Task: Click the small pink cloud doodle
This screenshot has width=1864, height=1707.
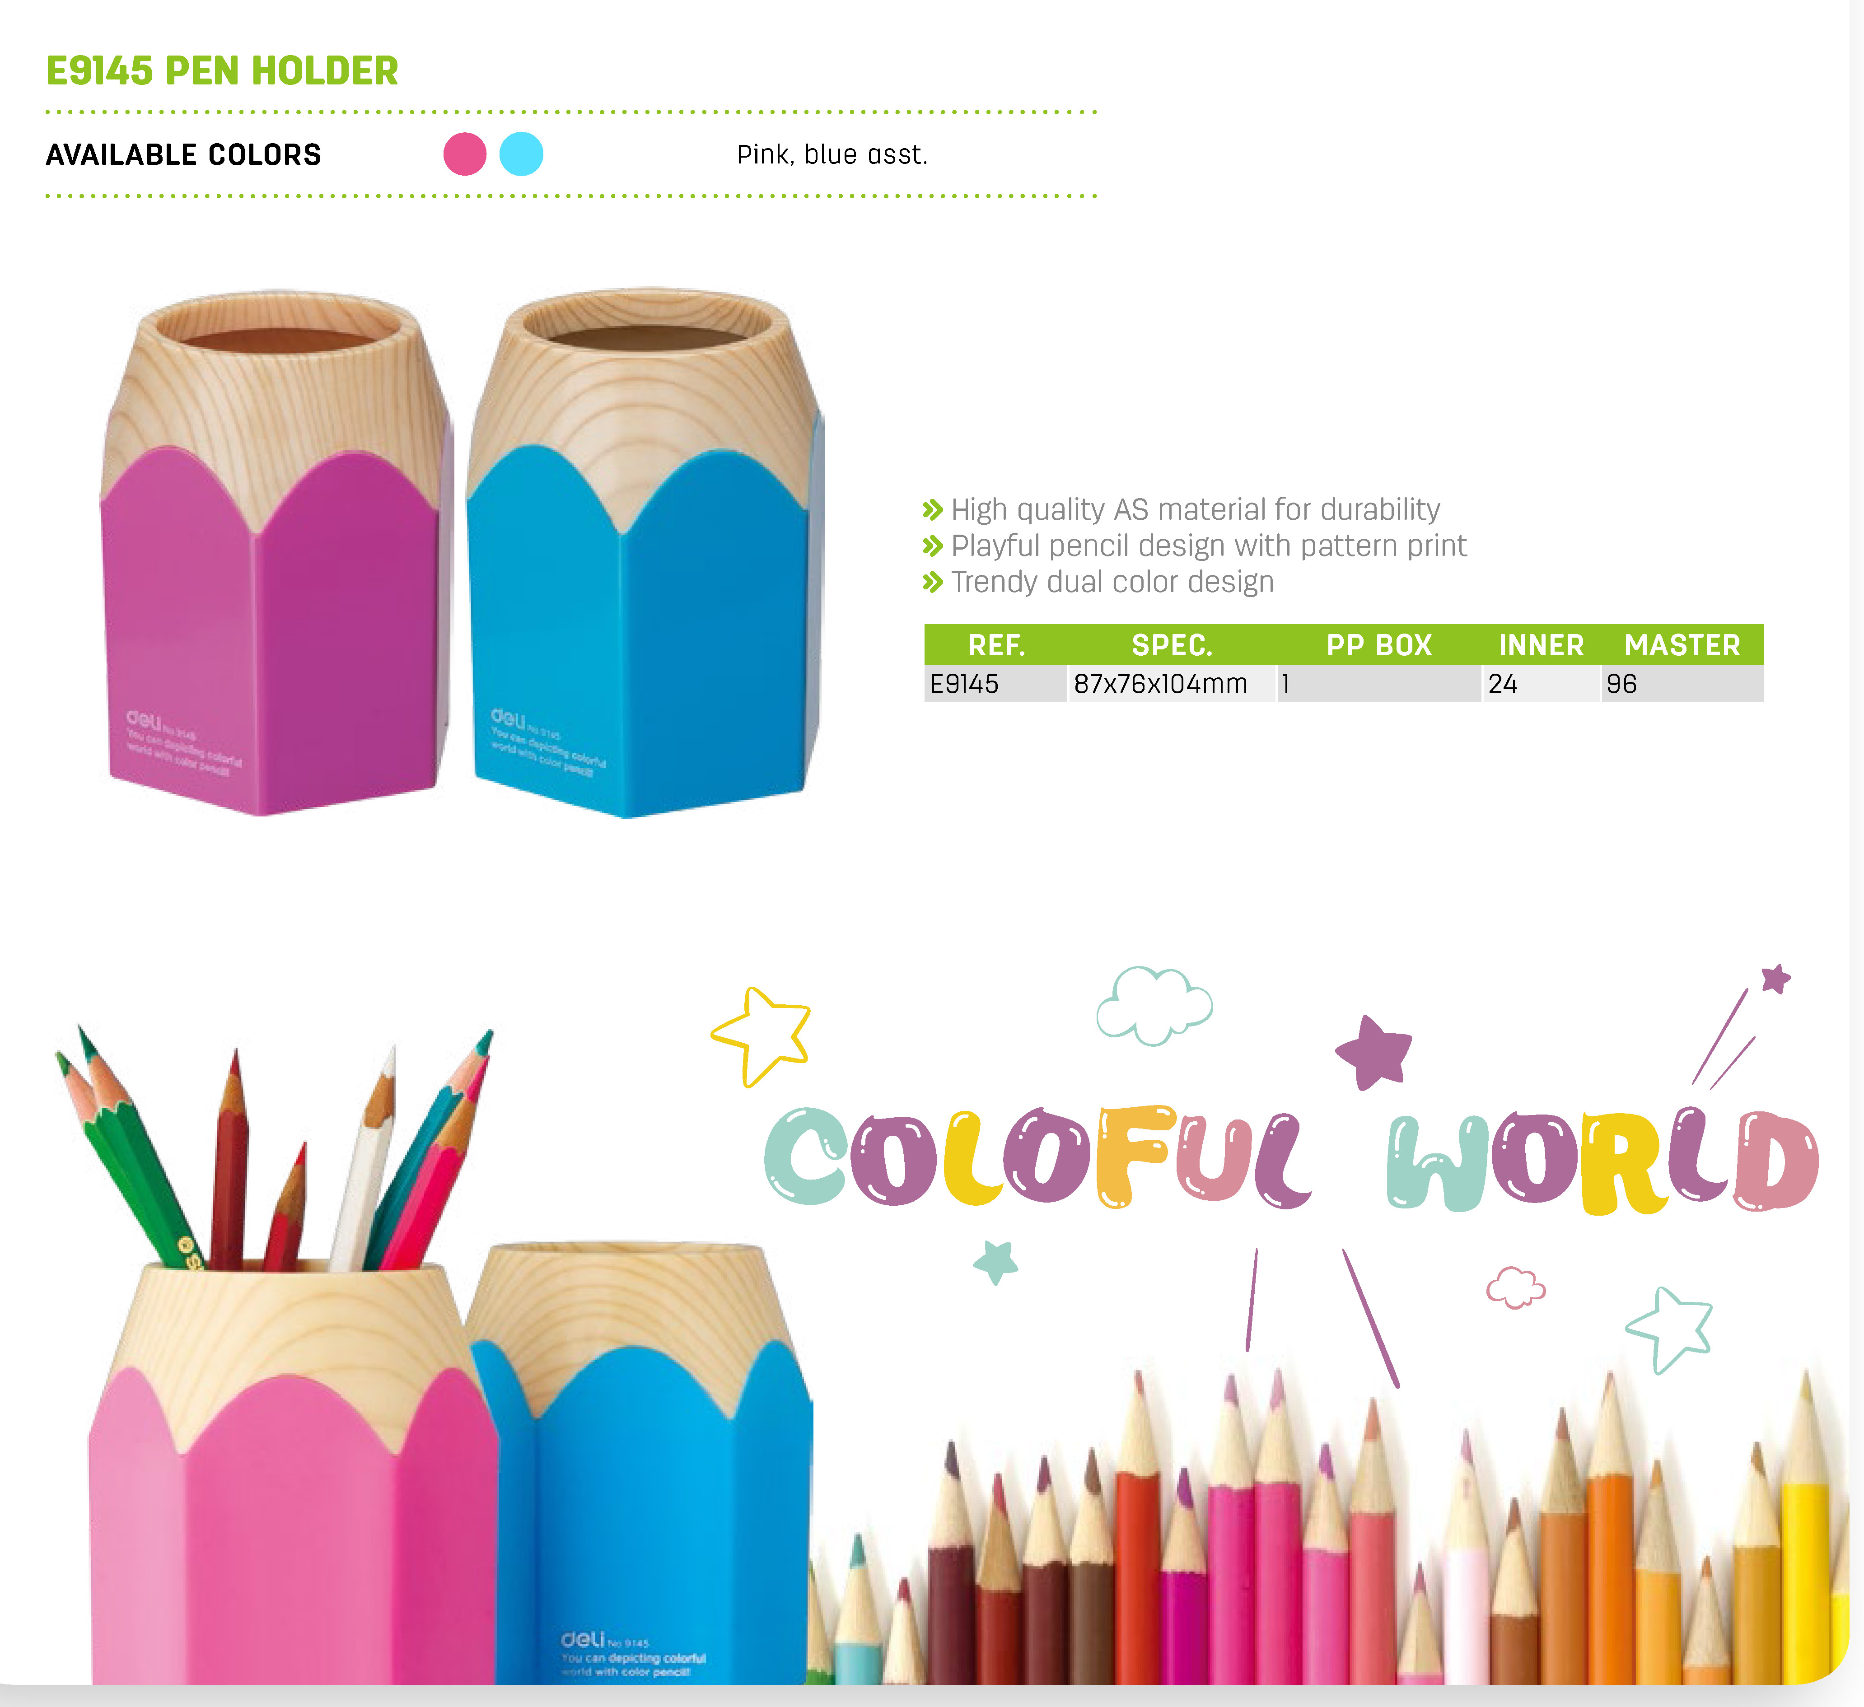Action: (1515, 1287)
